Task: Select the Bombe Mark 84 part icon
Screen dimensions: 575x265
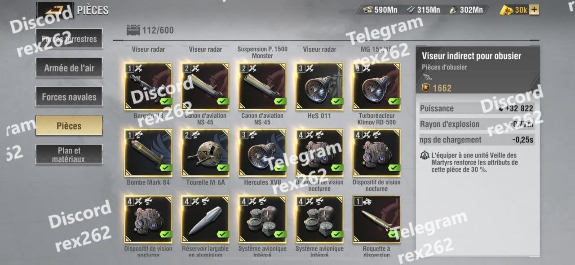Action: tap(148, 153)
